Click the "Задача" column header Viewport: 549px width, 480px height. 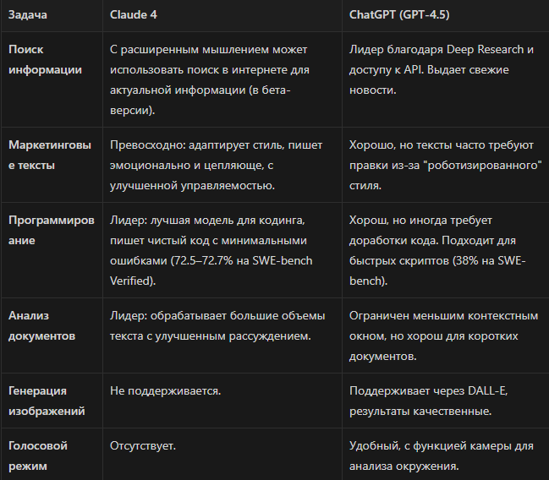(28, 14)
